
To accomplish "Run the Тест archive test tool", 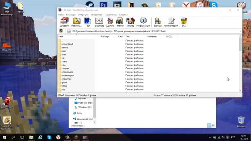I will coord(87,22).
